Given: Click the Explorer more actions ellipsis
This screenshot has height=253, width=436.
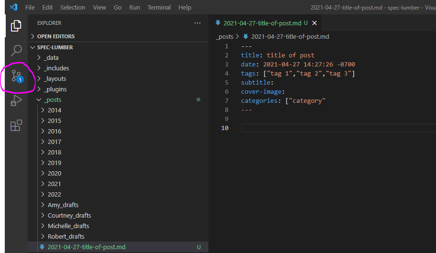Looking at the screenshot, I should pos(197,23).
